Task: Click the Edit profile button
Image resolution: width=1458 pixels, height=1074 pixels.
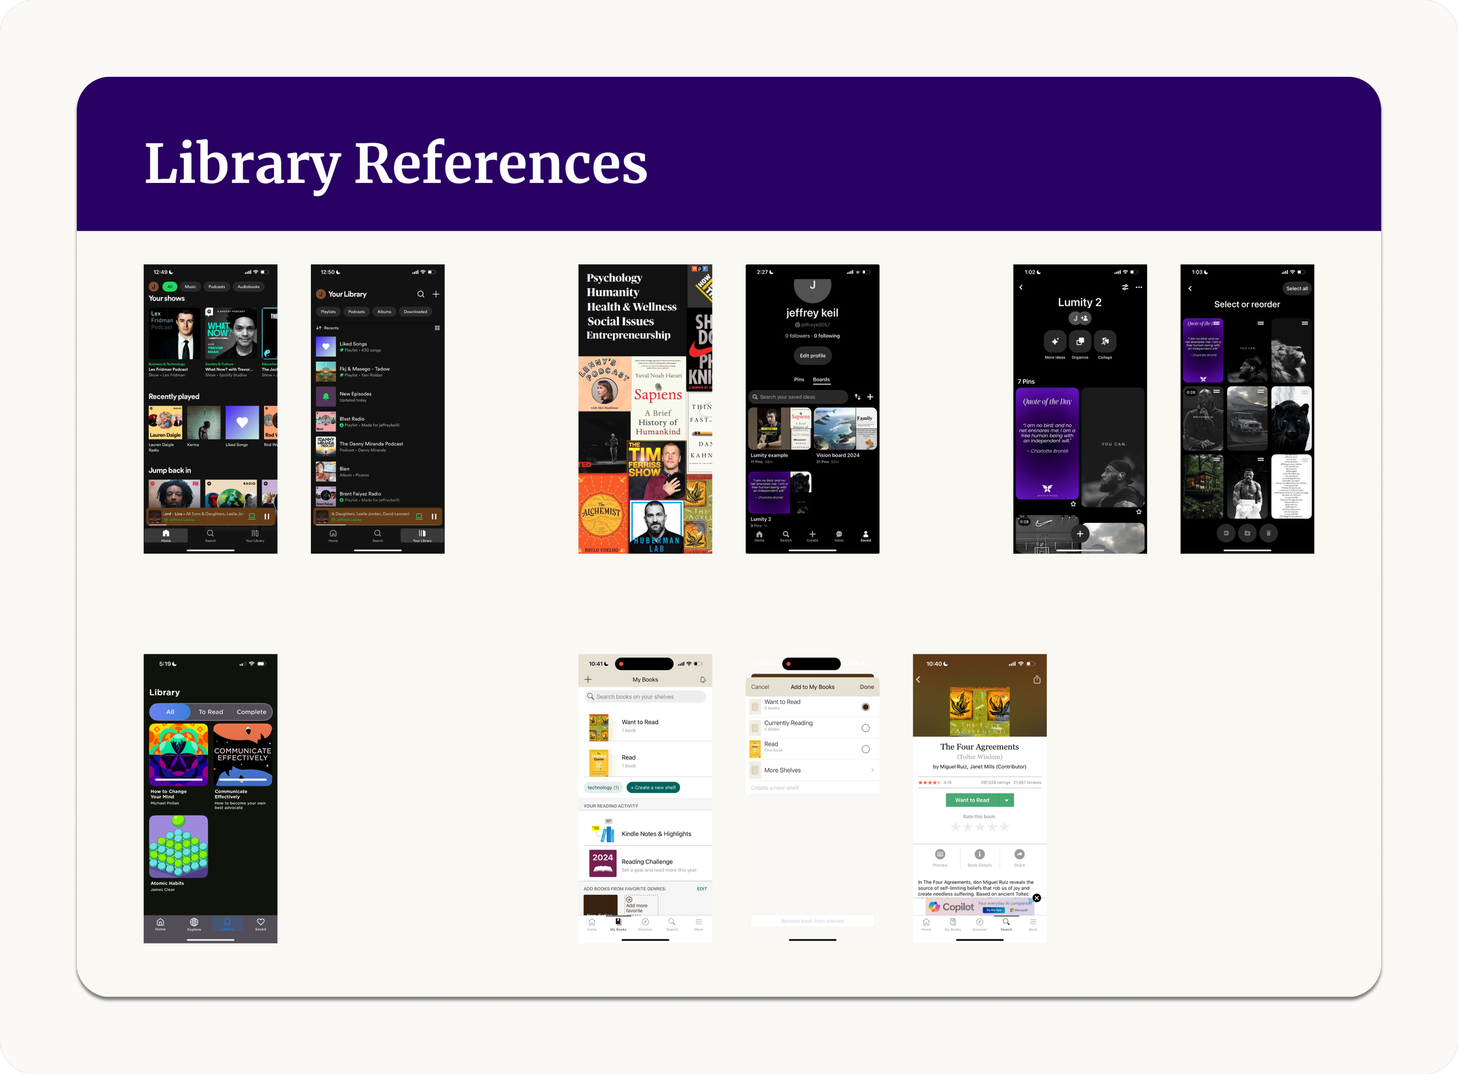Action: tap(812, 355)
